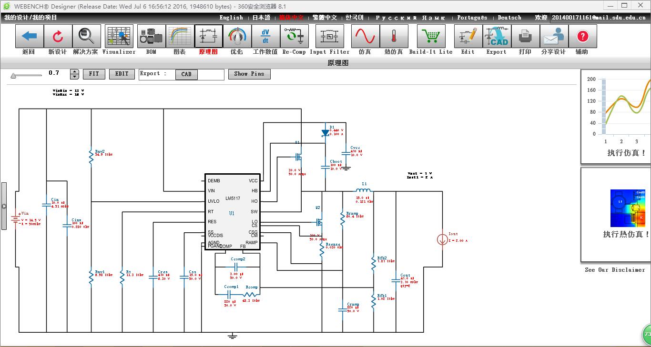Select resistor Rfb1 in the schematic
Viewport: 651px width, 347px height.
(374, 301)
